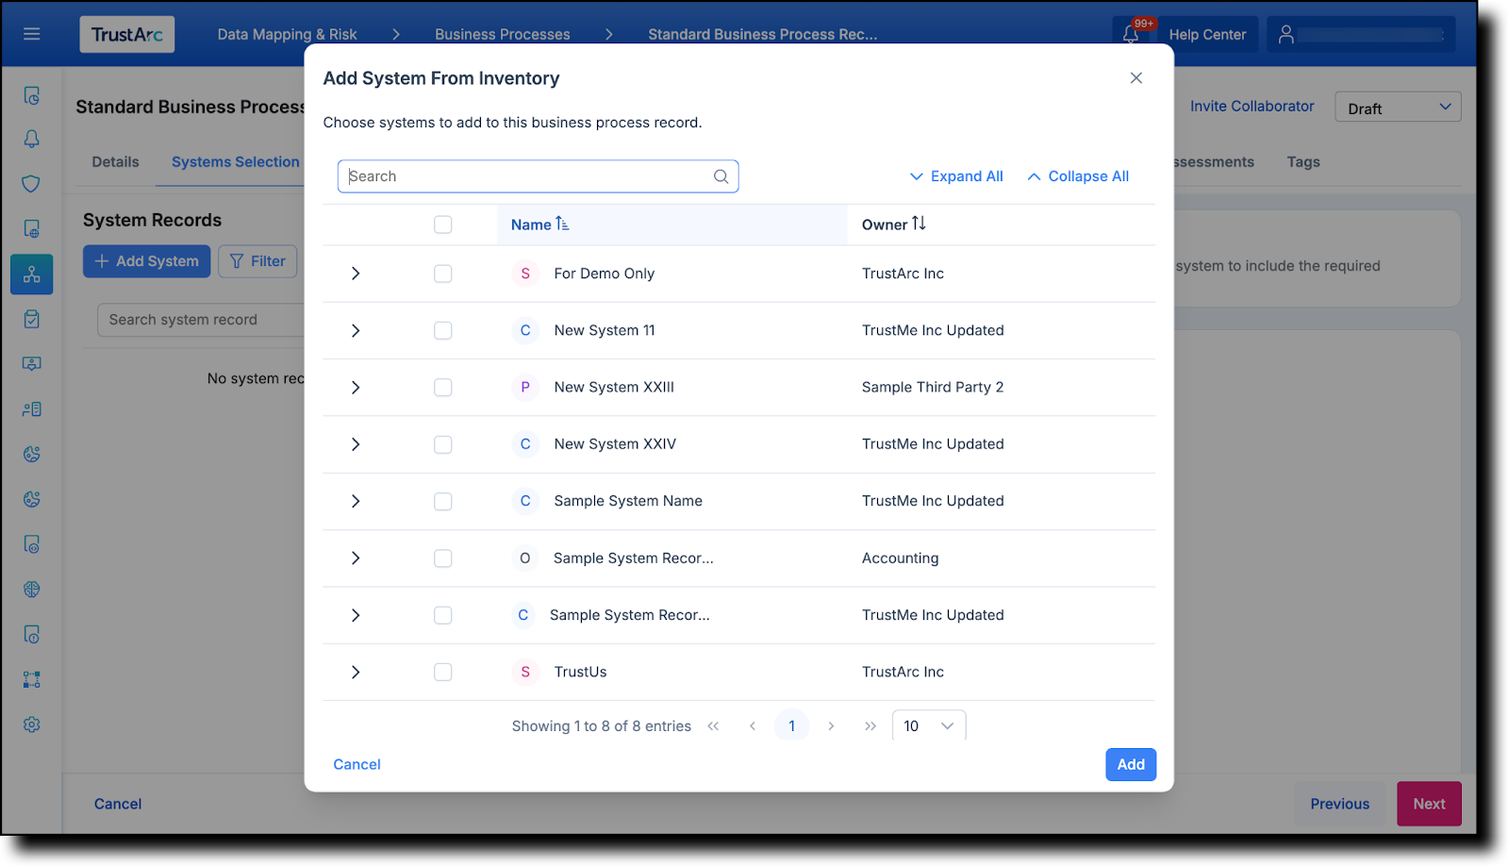The image size is (1509, 866).
Task: Click the Invite Collaborator link
Action: pos(1252,106)
